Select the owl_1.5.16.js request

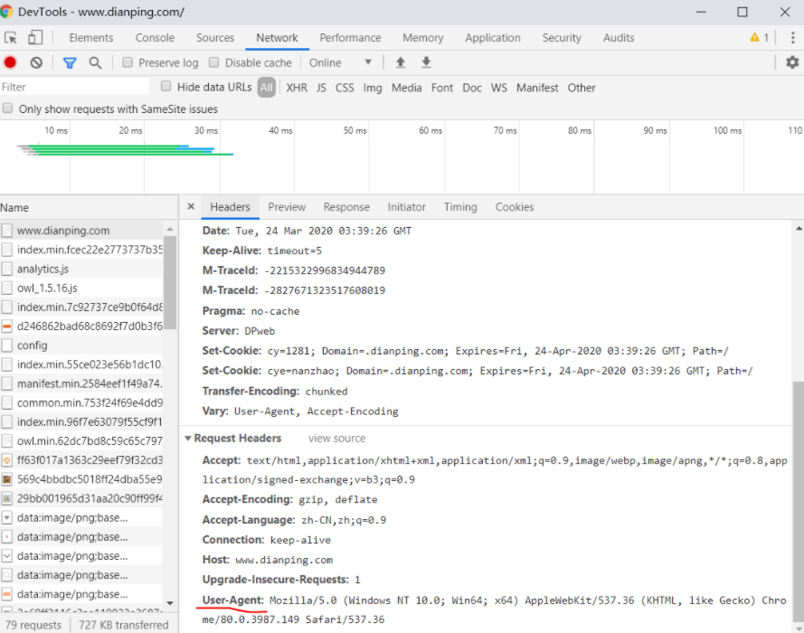[x=81, y=288]
